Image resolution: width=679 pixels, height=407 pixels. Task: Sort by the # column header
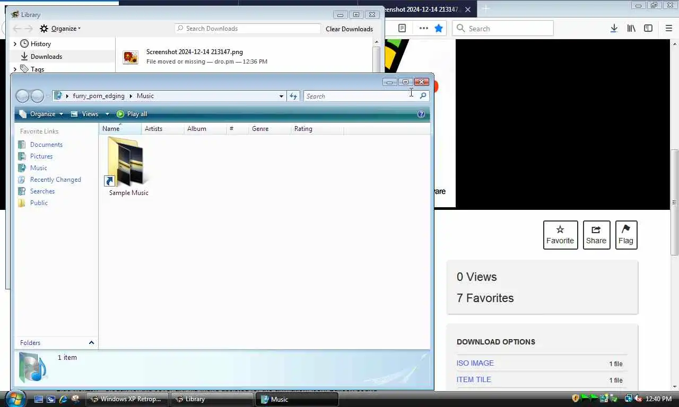[x=237, y=129]
